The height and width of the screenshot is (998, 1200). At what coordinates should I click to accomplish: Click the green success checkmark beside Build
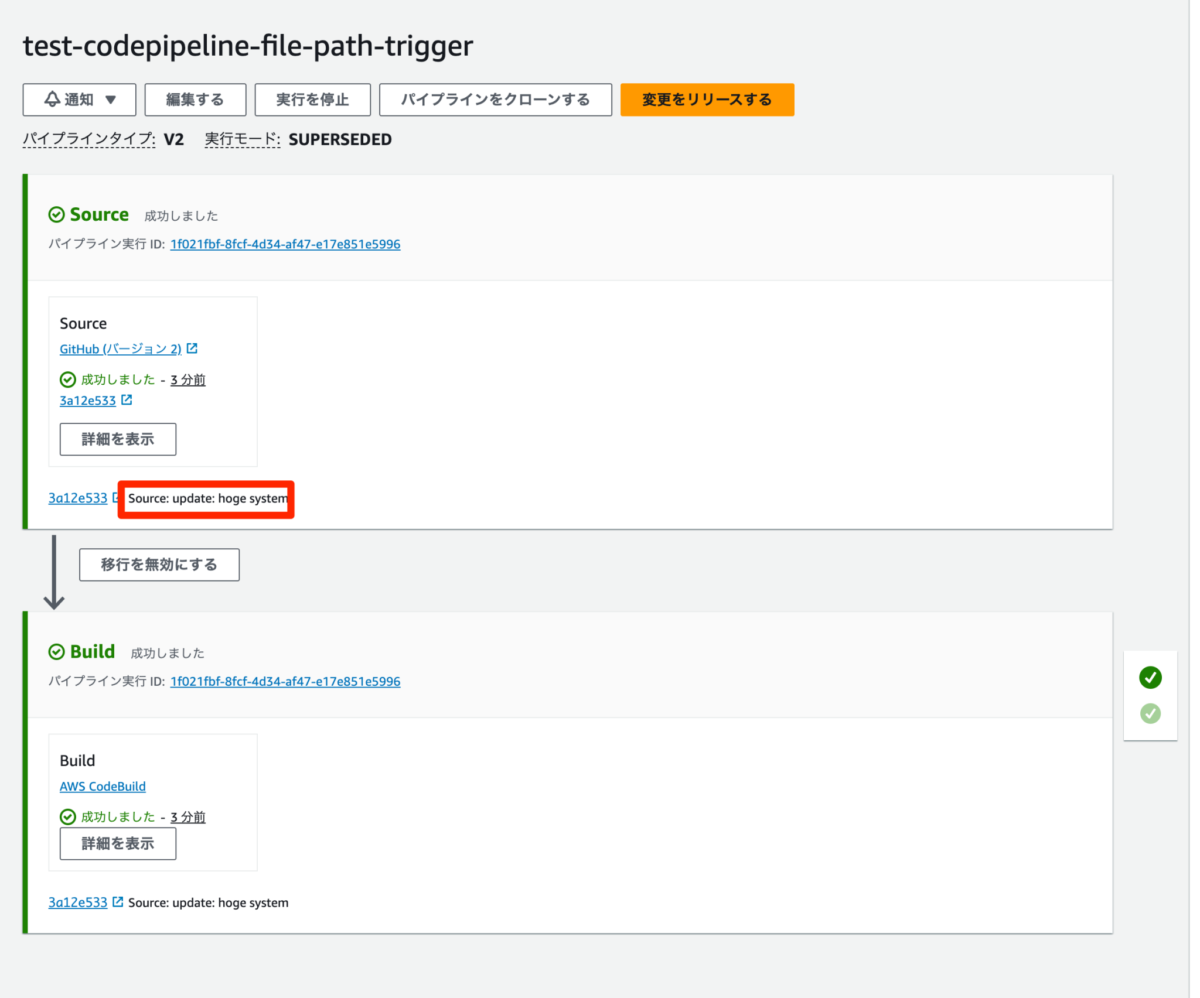[56, 651]
